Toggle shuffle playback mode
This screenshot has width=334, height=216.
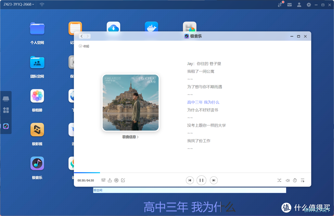point(279,180)
